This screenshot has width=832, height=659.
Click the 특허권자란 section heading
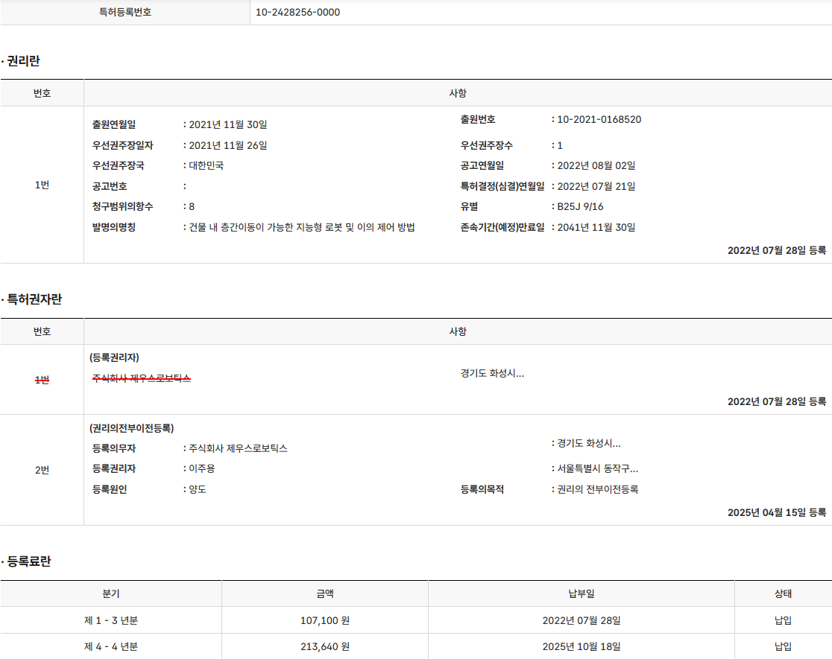coord(34,299)
